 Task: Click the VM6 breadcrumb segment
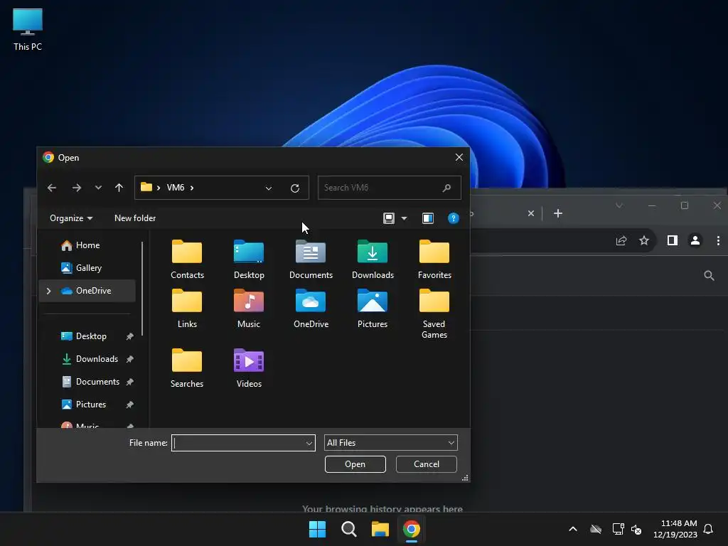[176, 188]
